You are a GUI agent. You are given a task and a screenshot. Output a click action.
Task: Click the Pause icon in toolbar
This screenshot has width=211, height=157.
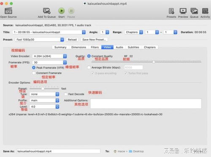71,11
